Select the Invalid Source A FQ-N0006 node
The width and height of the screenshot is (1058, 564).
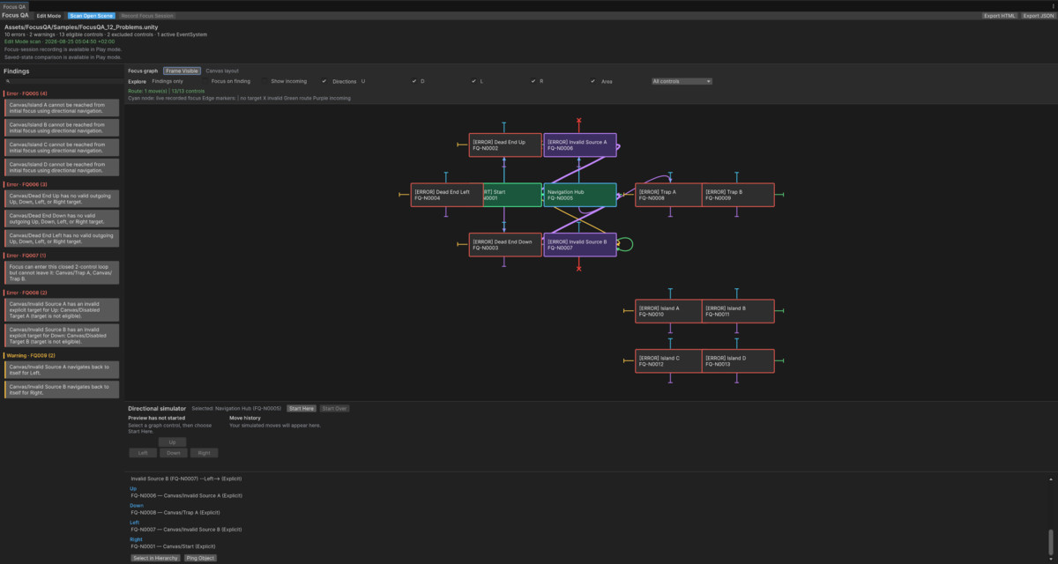(x=579, y=145)
